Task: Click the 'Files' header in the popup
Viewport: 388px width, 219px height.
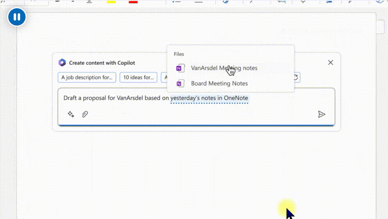Action: click(x=179, y=54)
